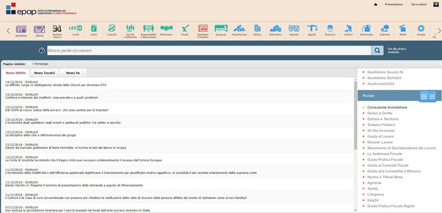Open the Sicurezza helmet icon
Image resolution: width=442 pixels, height=213 pixels.
click(330, 31)
